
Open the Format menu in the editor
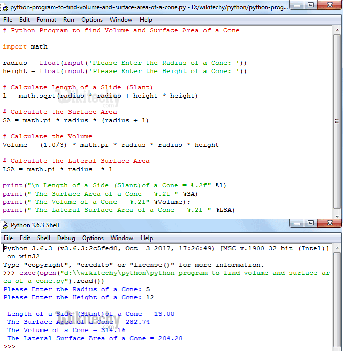pos(47,20)
